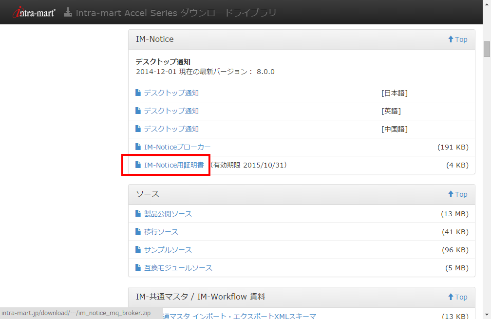Click the (4 KB) size label
This screenshot has width=491, height=319.
pos(457,165)
